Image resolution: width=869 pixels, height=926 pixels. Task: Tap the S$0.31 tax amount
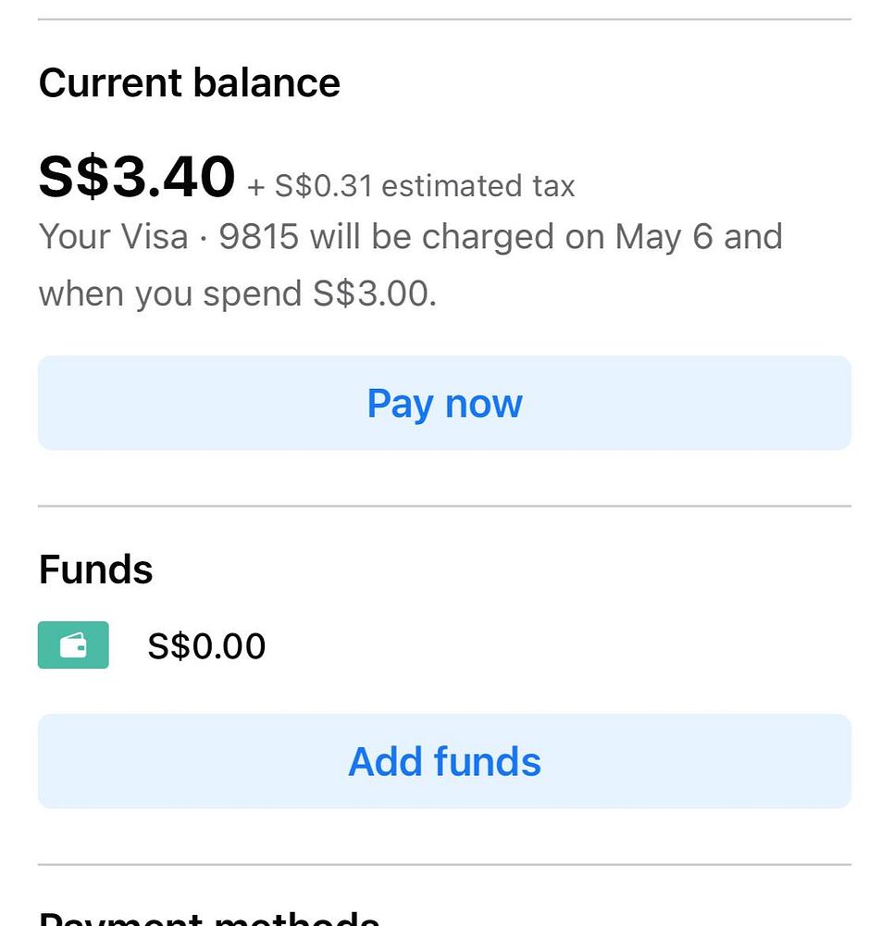coord(324,186)
